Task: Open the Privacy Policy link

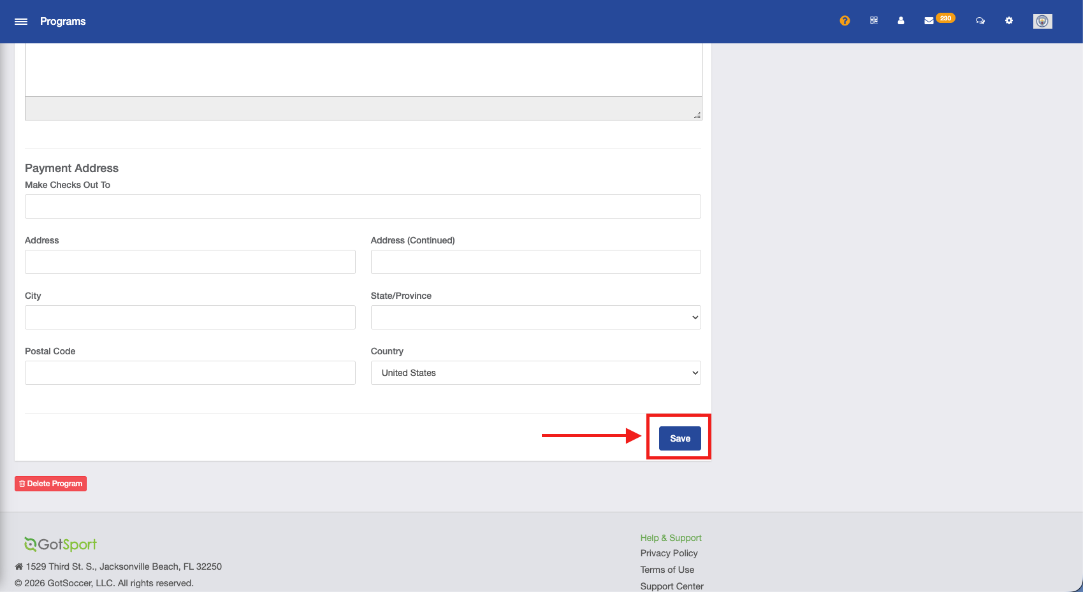Action: point(669,553)
